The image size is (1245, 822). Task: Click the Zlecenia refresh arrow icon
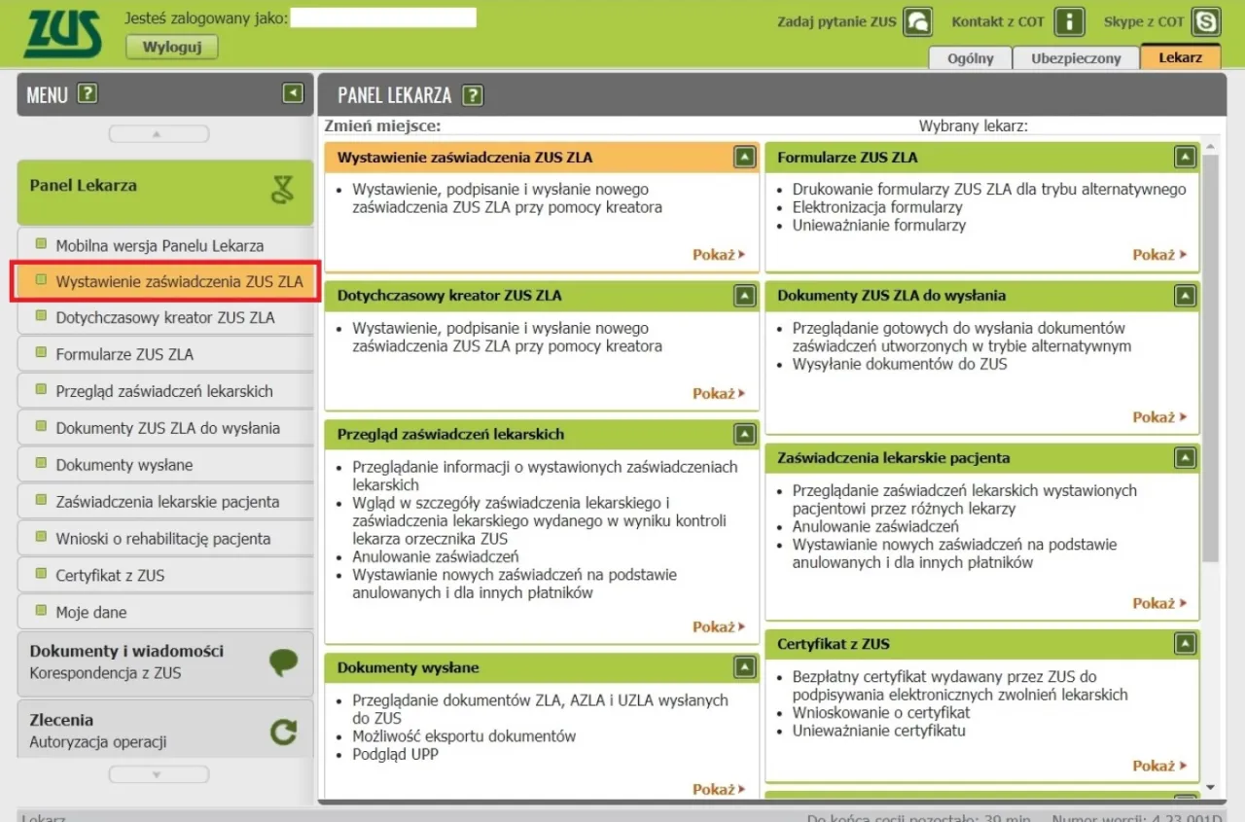tap(283, 732)
